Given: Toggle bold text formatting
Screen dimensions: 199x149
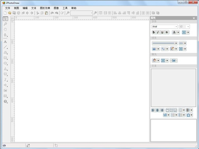Looking at the screenshot, I should point(154,32).
